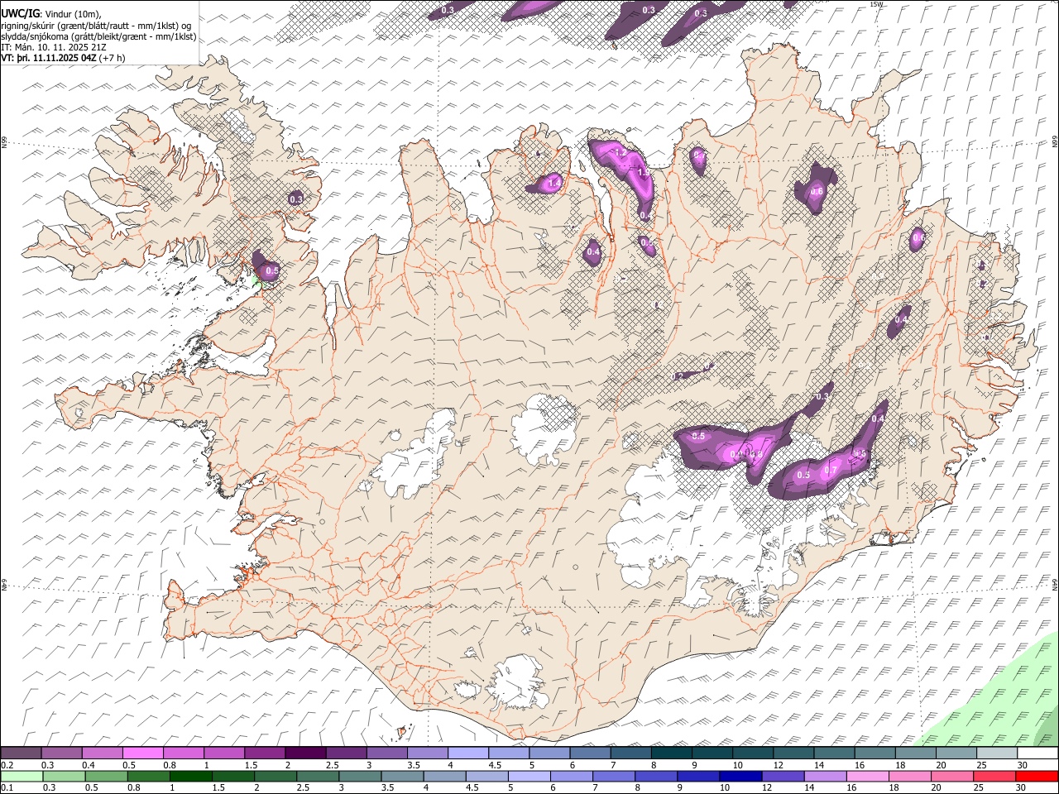The height and width of the screenshot is (794, 1059).
Task: Click the 'IT: Mán. 10. 11. 2025 21Z' line
Action: pyautogui.click(x=54, y=47)
